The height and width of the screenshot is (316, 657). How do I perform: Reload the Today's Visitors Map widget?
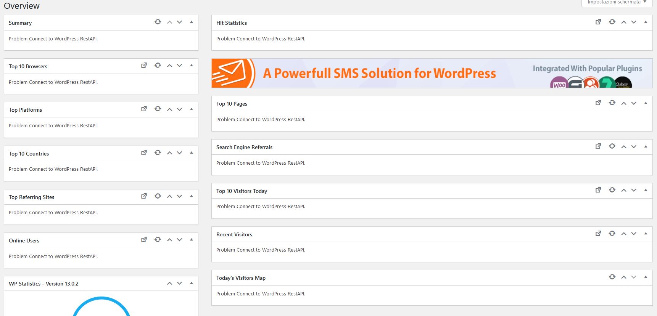point(612,277)
